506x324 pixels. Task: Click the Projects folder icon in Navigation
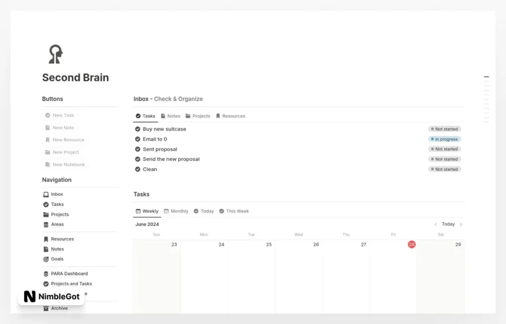pos(46,215)
